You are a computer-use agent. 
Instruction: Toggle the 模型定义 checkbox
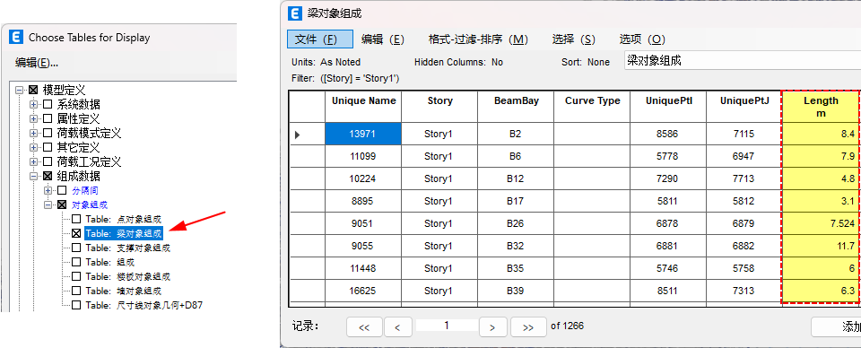point(34,90)
